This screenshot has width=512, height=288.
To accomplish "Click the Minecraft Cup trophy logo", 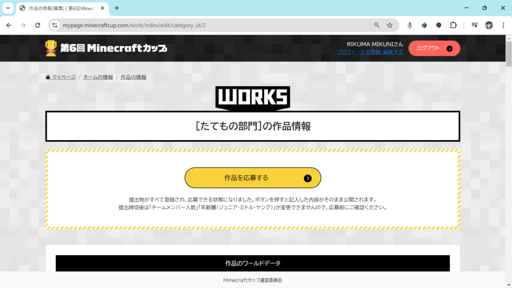I will coord(51,48).
